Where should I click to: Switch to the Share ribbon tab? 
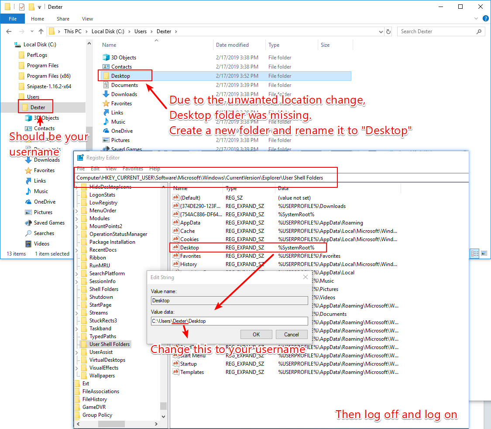pos(63,19)
